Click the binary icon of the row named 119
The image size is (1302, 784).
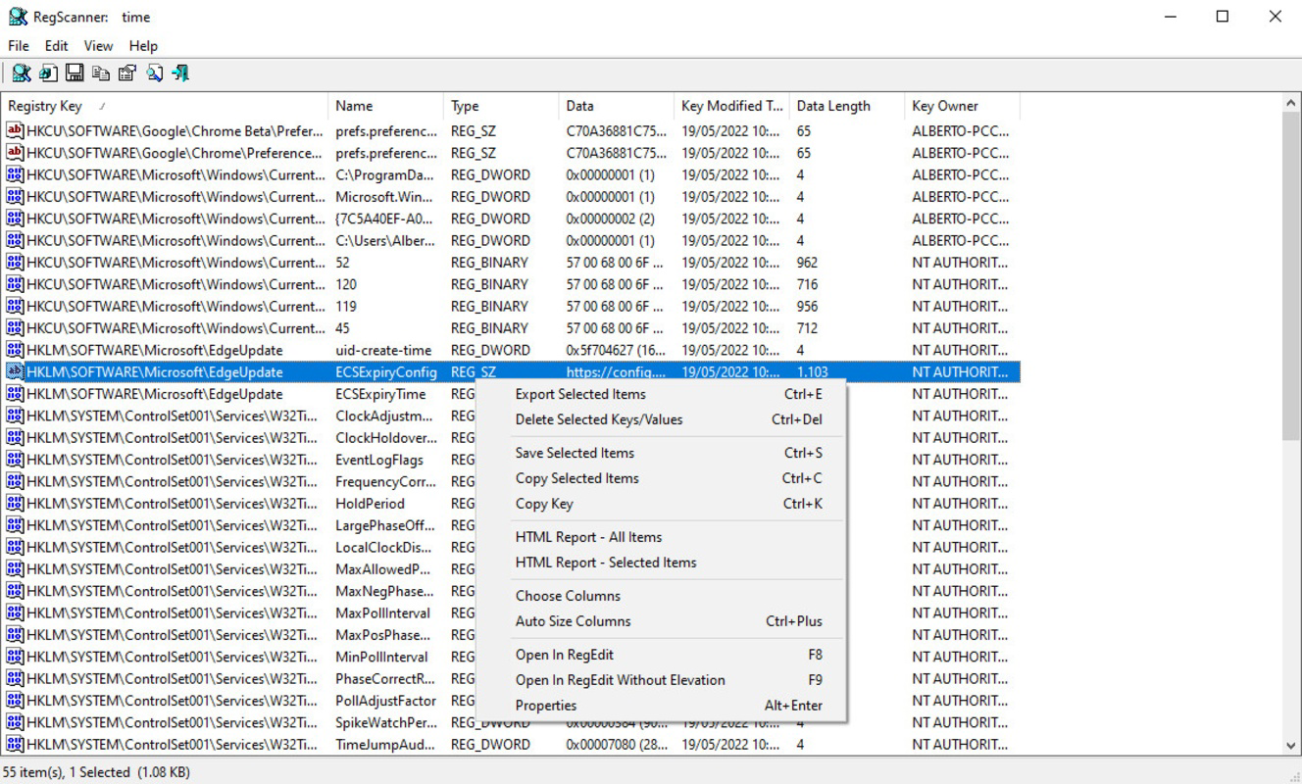click(x=15, y=306)
